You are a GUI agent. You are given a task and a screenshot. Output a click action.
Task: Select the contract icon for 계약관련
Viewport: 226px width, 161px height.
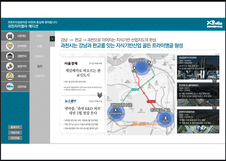(x=10, y=76)
